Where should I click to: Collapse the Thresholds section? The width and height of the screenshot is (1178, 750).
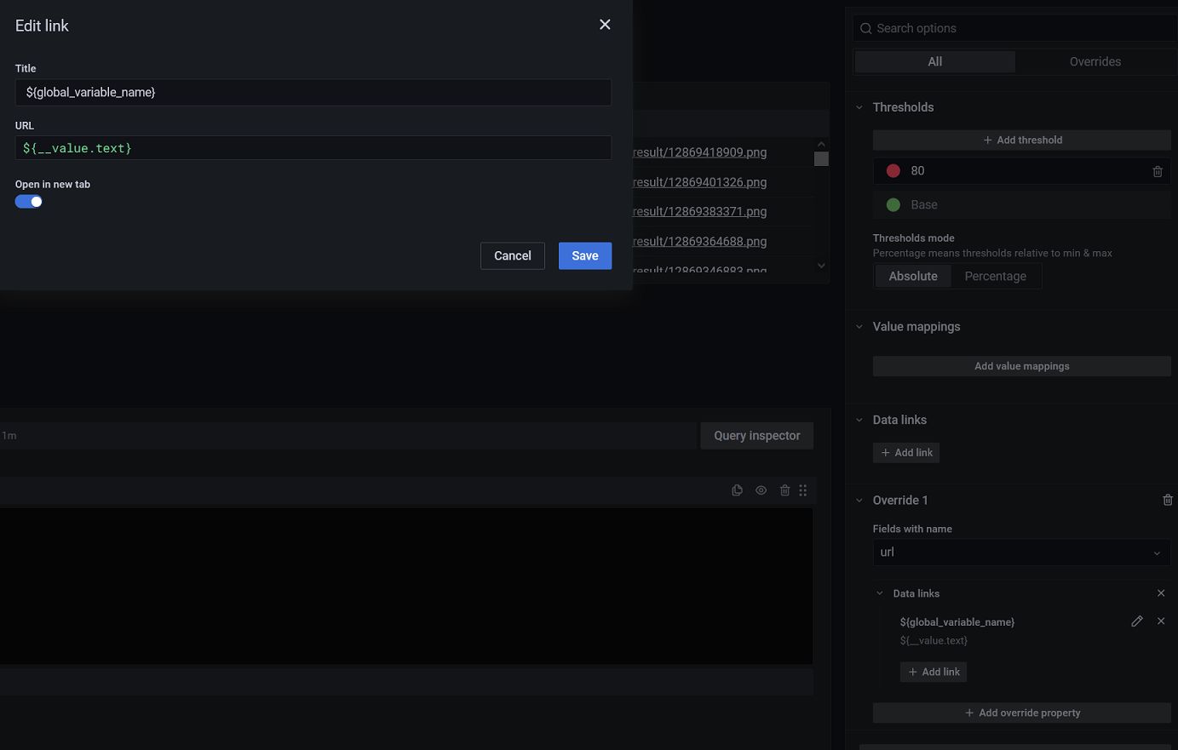[859, 107]
